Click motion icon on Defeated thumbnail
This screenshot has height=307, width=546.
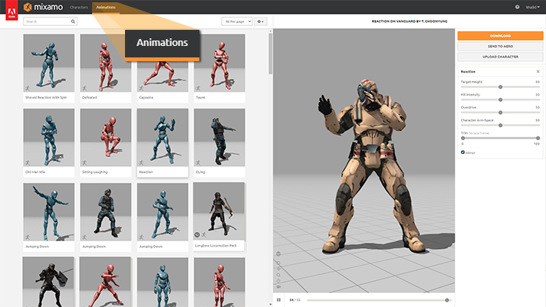tap(84, 88)
